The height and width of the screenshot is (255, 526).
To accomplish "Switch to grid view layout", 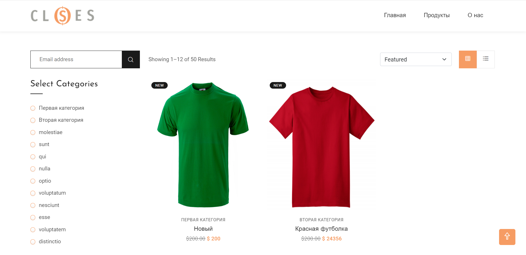I will (x=468, y=59).
